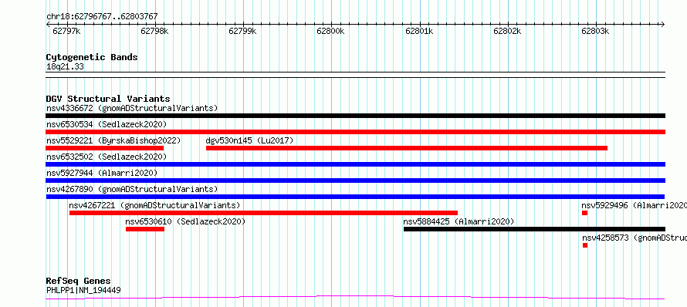This screenshot has height=307, width=687.
Task: Click the nsv6532502 (Sedlazeck2020) label
Action: (x=107, y=157)
